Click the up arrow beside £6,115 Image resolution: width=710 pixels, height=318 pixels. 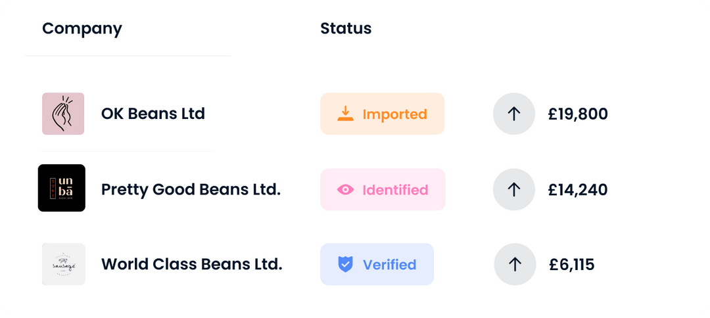(515, 264)
